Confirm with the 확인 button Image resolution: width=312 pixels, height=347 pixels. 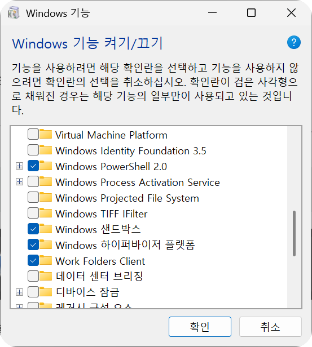[200, 327]
